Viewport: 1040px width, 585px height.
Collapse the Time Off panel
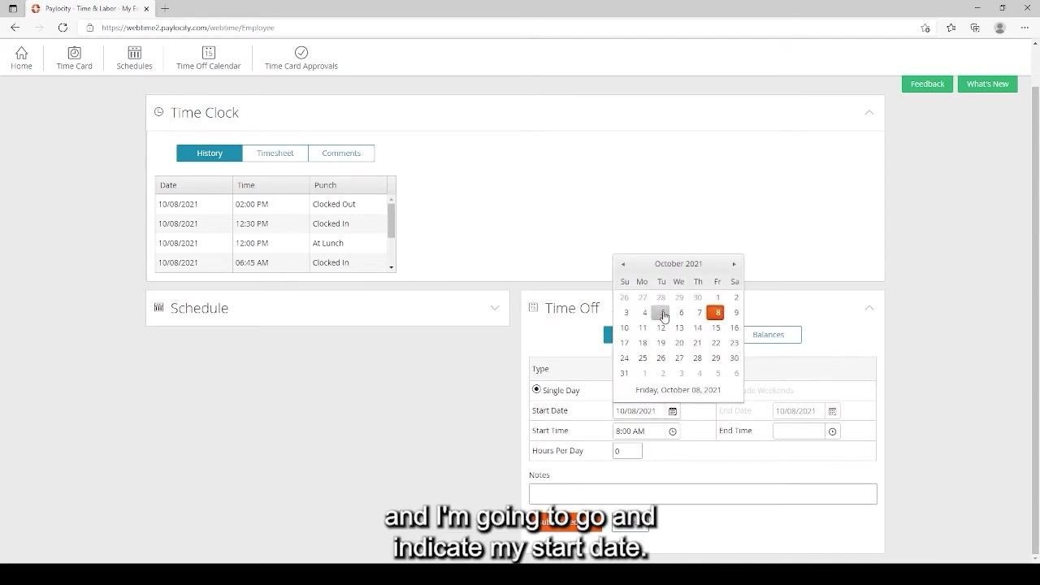[x=869, y=308]
